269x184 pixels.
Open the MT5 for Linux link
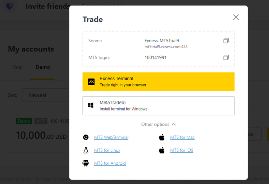tap(107, 150)
